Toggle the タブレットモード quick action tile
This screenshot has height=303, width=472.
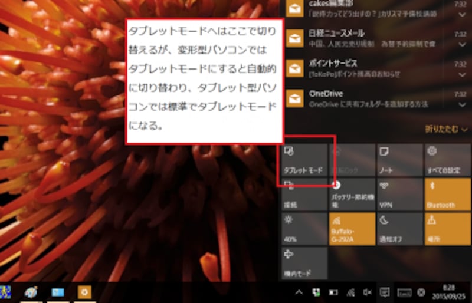pos(304,160)
